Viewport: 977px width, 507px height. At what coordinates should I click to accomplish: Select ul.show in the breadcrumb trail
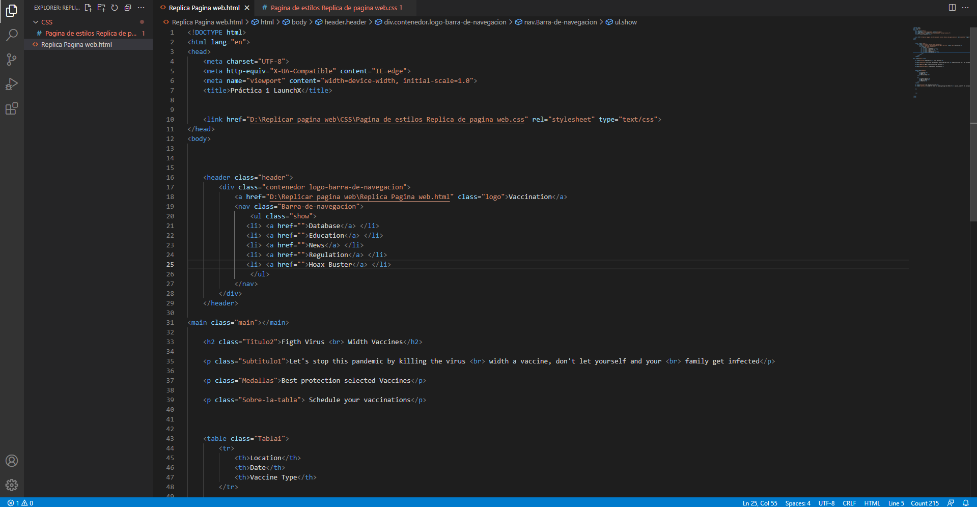[x=626, y=22]
